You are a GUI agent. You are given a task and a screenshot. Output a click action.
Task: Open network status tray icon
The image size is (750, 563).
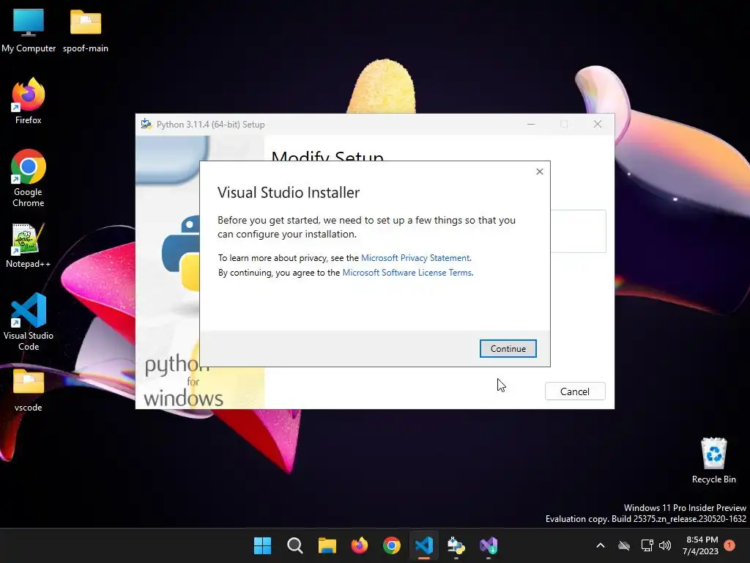tap(647, 545)
